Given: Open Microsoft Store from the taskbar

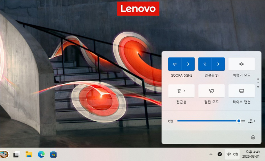Looking at the screenshot, I should (x=53, y=154).
